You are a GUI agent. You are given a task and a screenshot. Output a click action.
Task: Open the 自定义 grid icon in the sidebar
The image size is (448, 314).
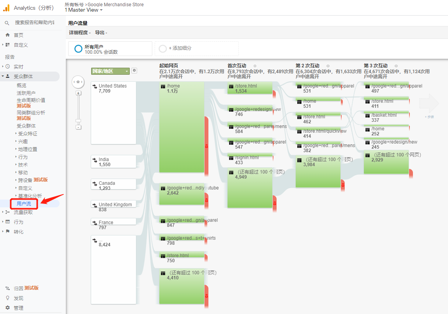[8, 44]
